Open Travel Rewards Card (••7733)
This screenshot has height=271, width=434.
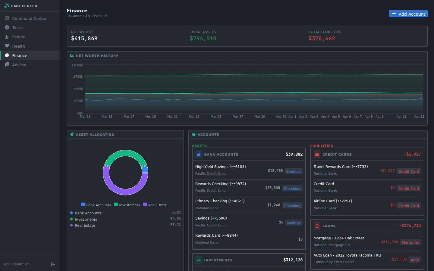tap(367, 171)
